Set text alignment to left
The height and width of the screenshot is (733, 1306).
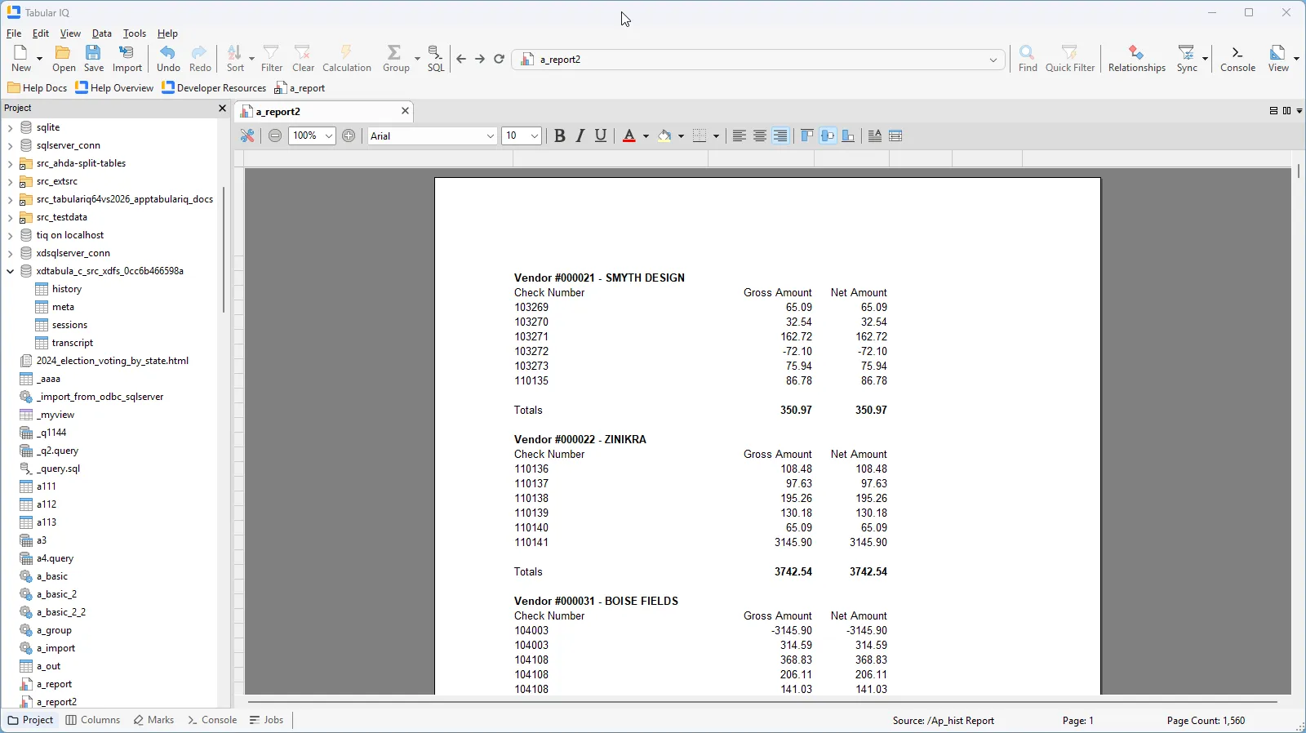(739, 135)
